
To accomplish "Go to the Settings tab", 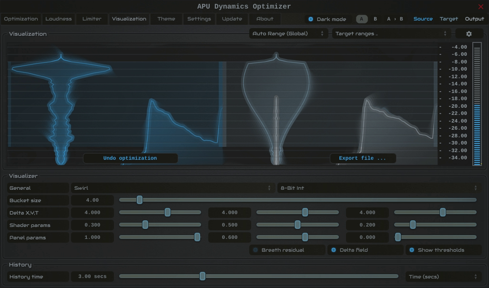I will tap(199, 19).
